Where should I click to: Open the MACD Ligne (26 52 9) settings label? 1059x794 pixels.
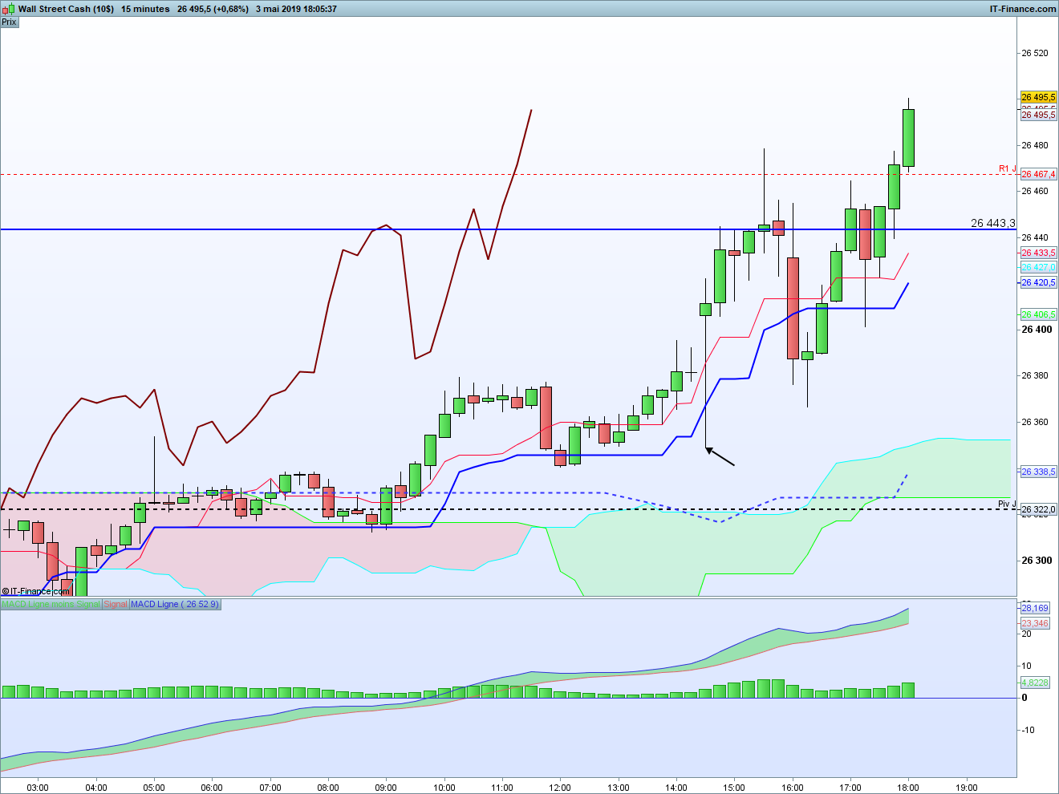174,604
